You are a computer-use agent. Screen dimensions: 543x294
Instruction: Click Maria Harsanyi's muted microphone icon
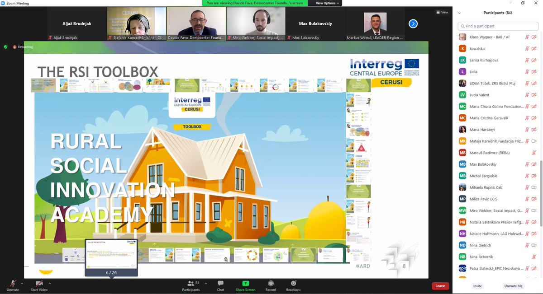click(527, 130)
